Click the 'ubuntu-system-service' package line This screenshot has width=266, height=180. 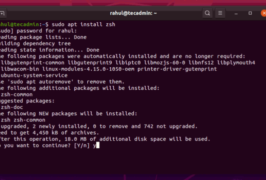35,75
